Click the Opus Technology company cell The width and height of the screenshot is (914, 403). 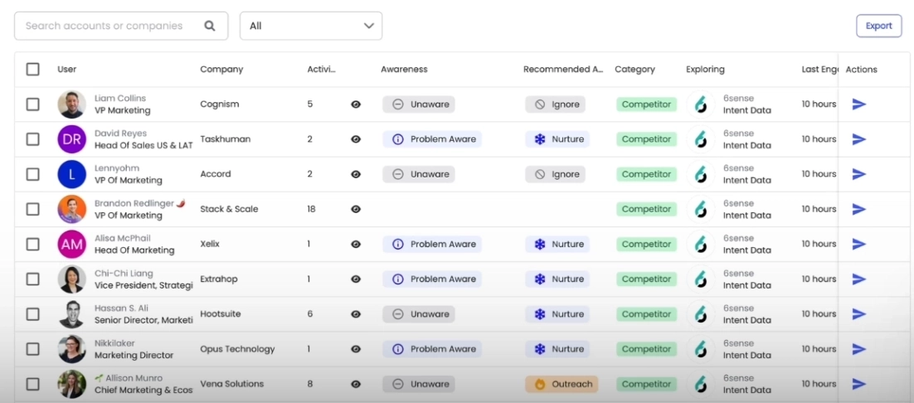click(237, 349)
